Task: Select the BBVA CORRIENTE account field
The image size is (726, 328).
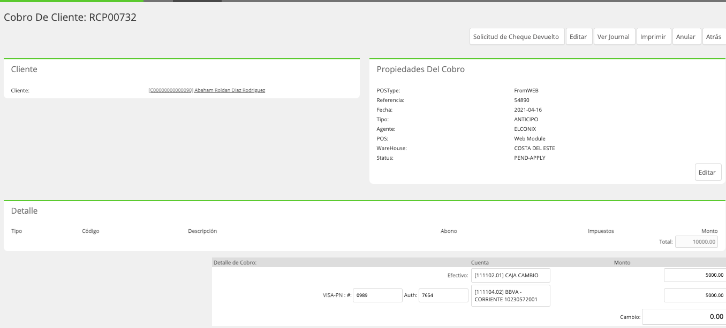Action: (511, 295)
